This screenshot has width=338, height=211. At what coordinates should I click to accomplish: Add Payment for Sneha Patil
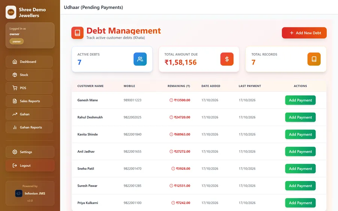pyautogui.click(x=300, y=169)
